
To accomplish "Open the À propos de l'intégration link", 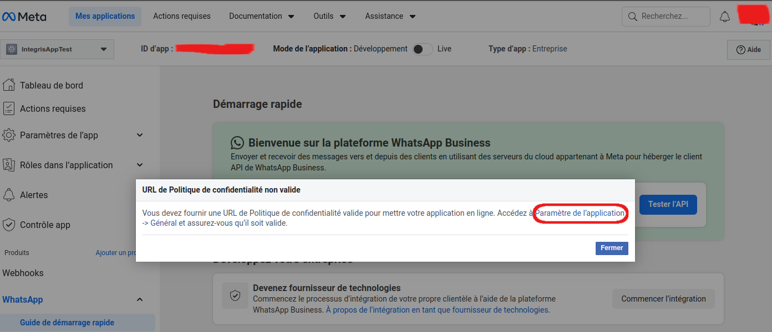I will 438,310.
